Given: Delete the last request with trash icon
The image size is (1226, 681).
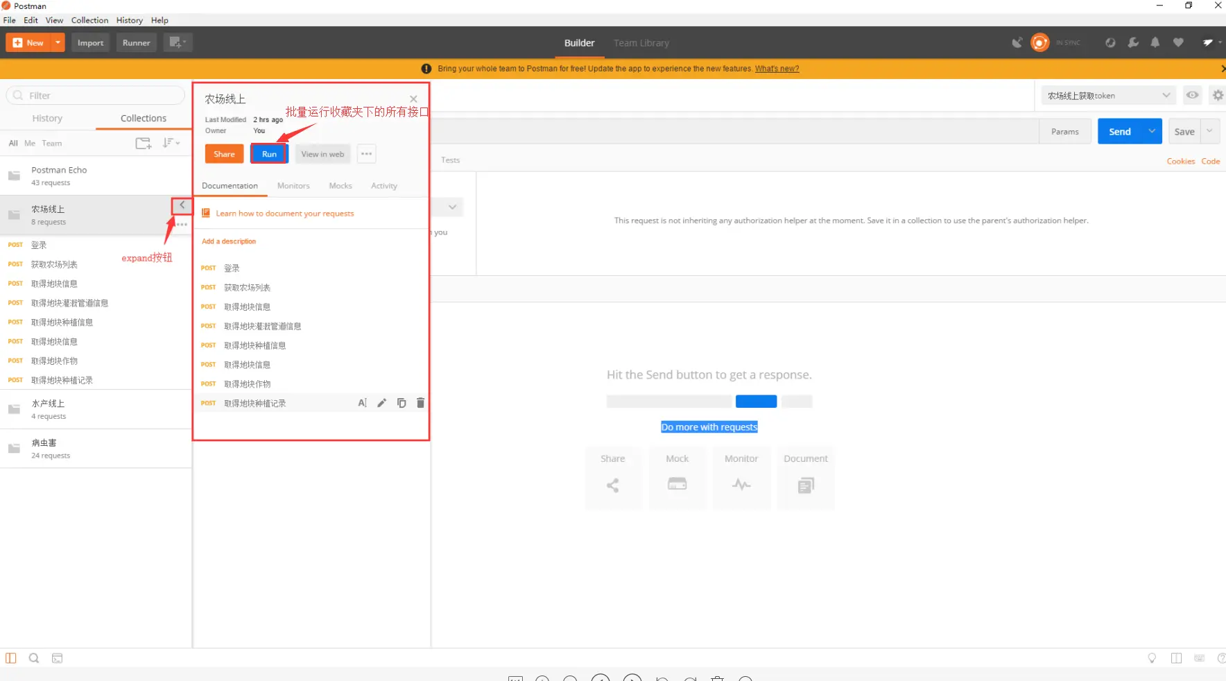Looking at the screenshot, I should click(x=420, y=403).
